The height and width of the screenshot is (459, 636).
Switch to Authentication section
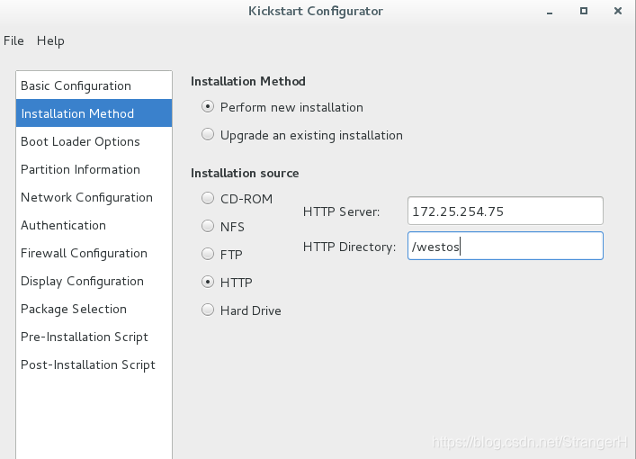click(x=94, y=225)
